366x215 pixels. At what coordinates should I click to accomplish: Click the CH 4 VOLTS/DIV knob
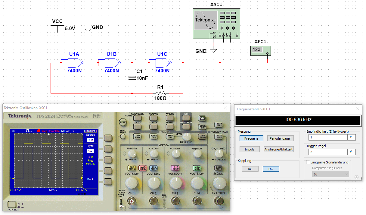click(x=197, y=182)
